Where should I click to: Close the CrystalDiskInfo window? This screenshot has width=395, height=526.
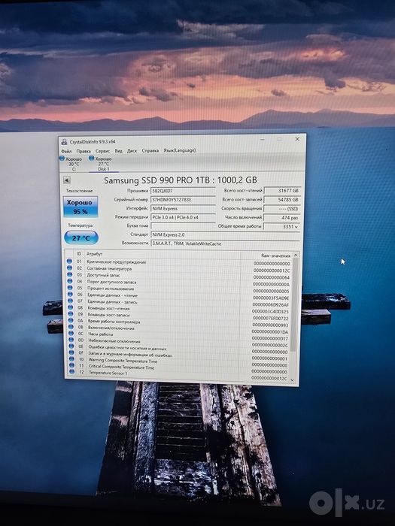pos(297,139)
